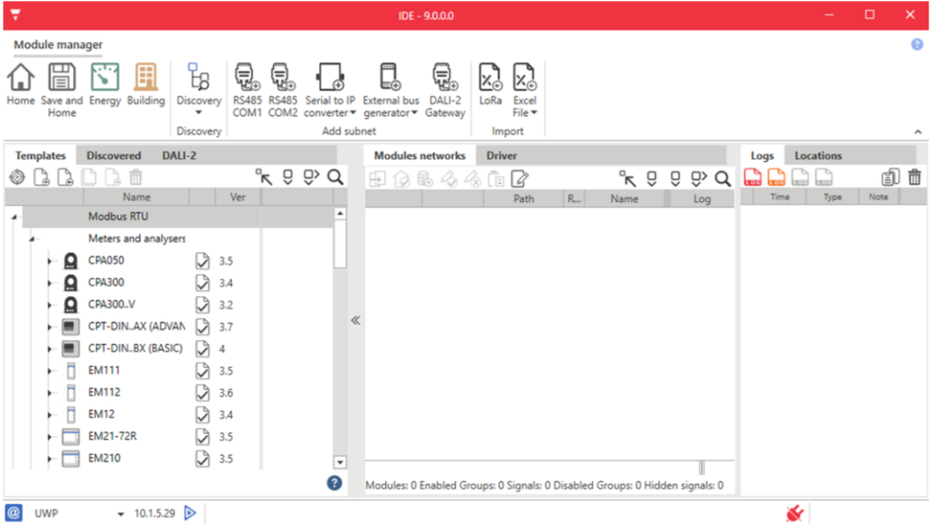
Task: Click the trash icon in Templates toolbar
Action: pos(136,178)
